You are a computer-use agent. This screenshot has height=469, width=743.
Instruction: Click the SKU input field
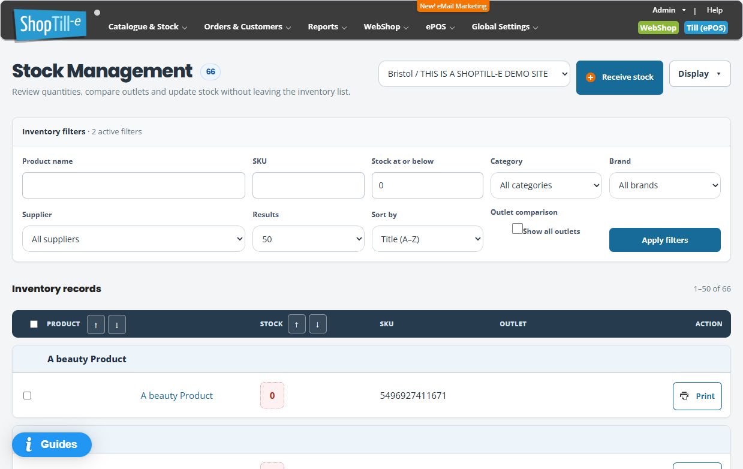pyautogui.click(x=308, y=185)
